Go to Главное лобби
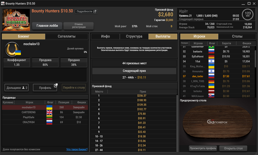 tap(47, 26)
